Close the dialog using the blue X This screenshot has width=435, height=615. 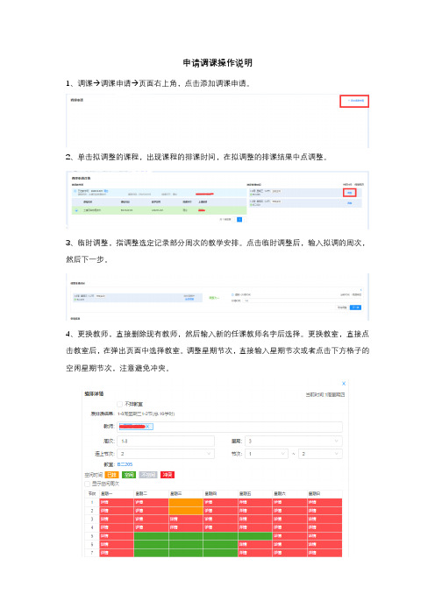tap(344, 383)
